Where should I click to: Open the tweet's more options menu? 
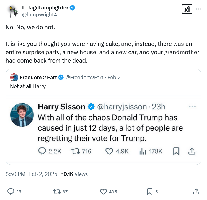tap(198, 9)
